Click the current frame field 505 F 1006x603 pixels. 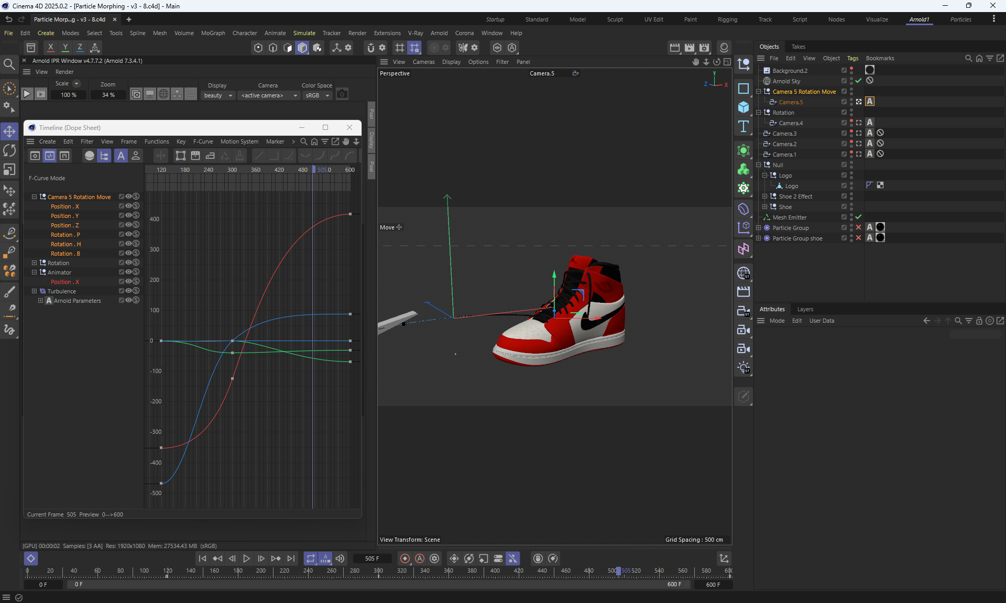click(x=372, y=558)
